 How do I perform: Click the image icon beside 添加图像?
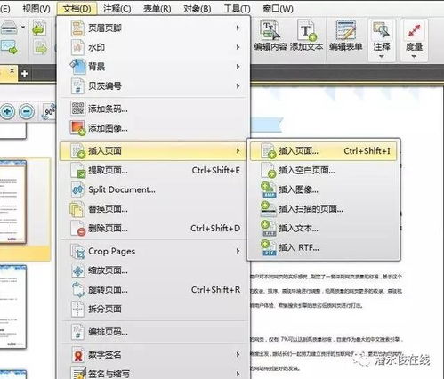77,128
